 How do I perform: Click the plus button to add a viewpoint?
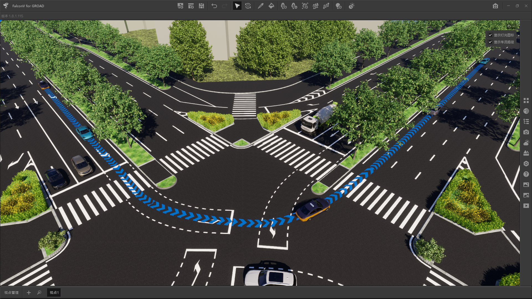(x=29, y=292)
